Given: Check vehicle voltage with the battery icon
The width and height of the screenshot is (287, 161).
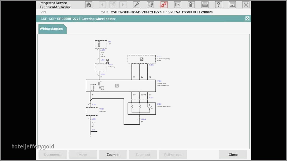Looking at the screenshot, I should coord(191,4).
